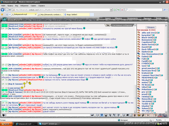Open the Help menu (Справка)

tap(41, 6)
